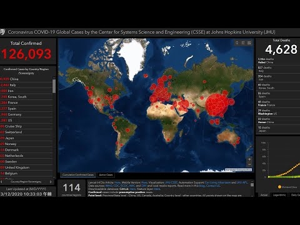Open the blog link in info panel
Screen dimensions: 300x225
point(202,186)
